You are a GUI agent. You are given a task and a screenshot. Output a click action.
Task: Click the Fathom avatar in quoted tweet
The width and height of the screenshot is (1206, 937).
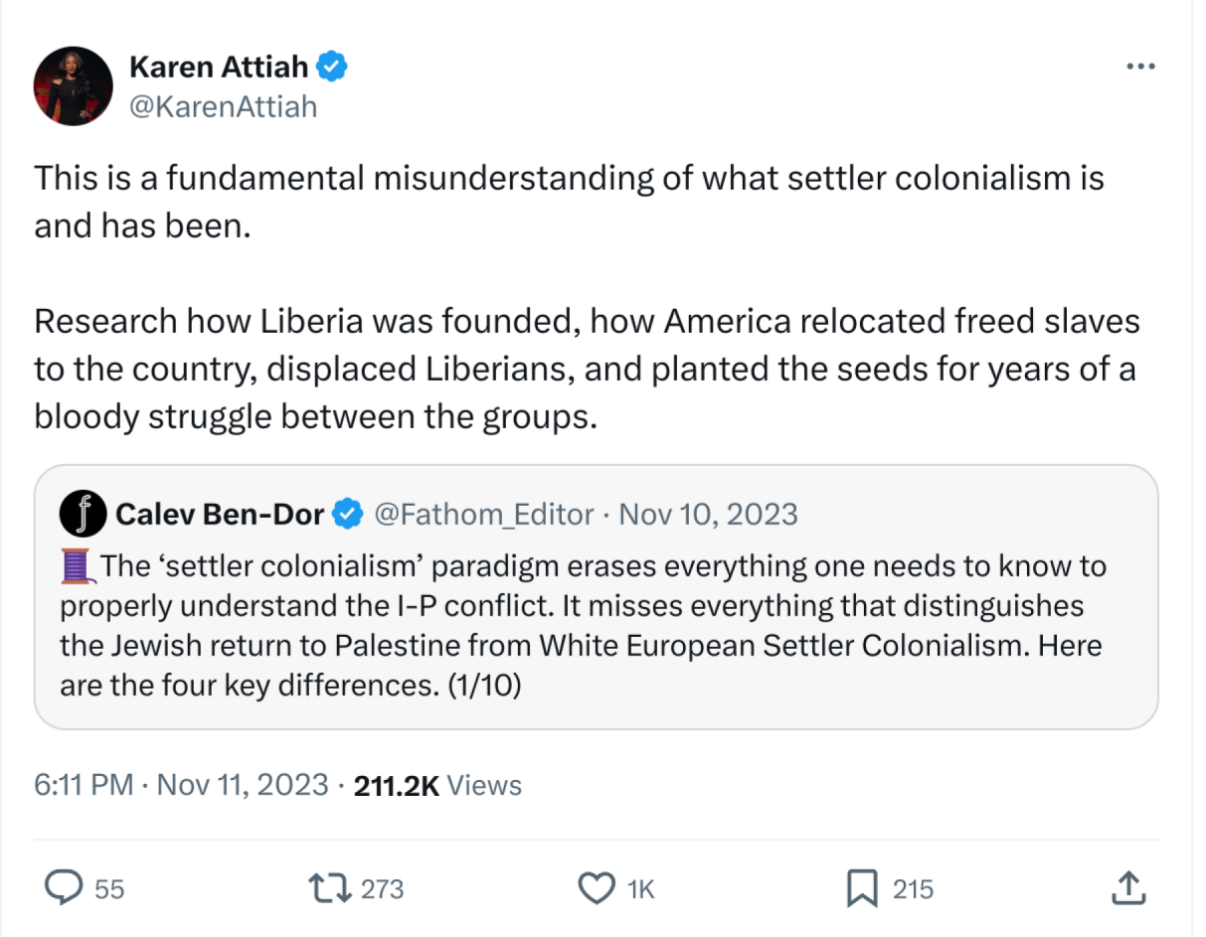[83, 514]
